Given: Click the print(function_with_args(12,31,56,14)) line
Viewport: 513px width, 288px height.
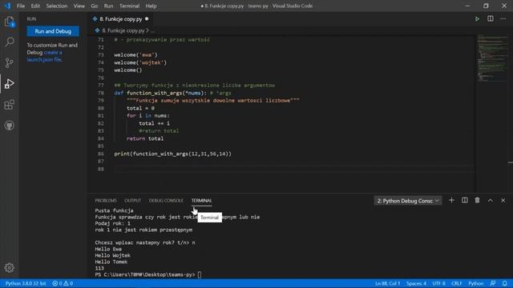Looking at the screenshot, I should pyautogui.click(x=173, y=154).
